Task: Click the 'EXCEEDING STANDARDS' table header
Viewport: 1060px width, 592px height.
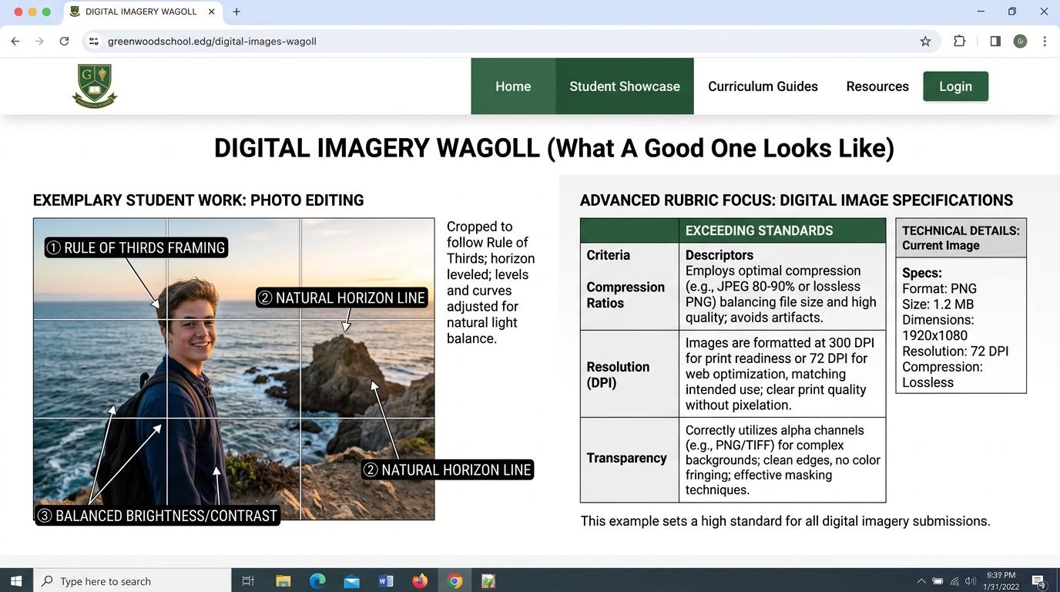Action: tap(782, 230)
